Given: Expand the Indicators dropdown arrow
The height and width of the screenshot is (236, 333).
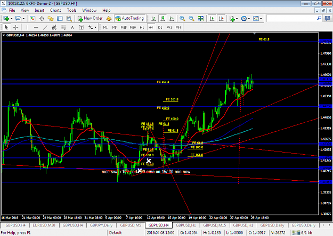Looking at the screenshot, I should tap(237, 19).
